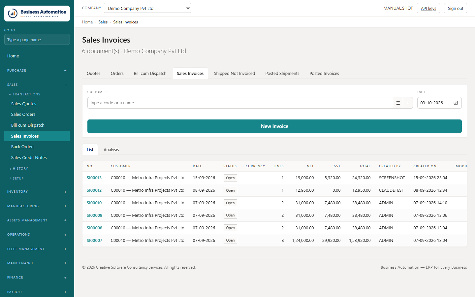The width and height of the screenshot is (475, 297).
Task: Open the Company dropdown selector
Action: coord(147,8)
